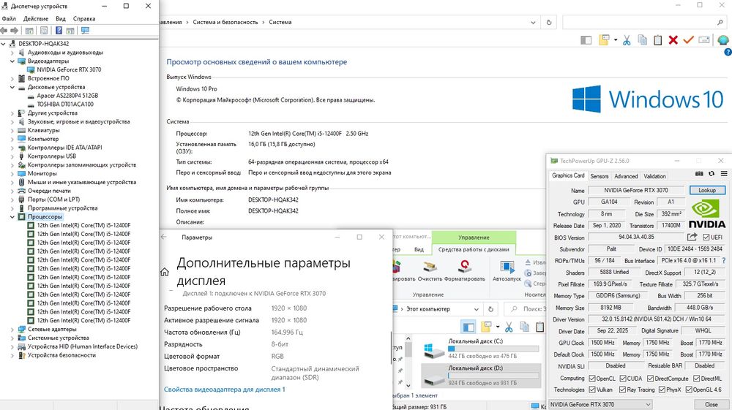Expand the Клавиатуры tree node
The image size is (732, 410).
[12, 130]
